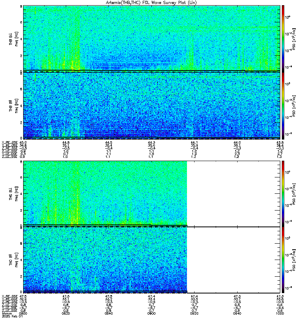The width and height of the screenshot is (299, 319).
Task: Click the 'THB B⊥ freq [Hz]' axis label
Action: click(14, 39)
